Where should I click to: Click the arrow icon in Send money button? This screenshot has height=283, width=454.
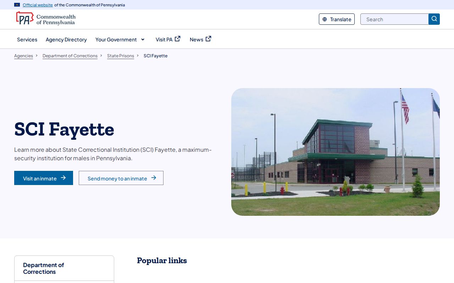click(154, 178)
